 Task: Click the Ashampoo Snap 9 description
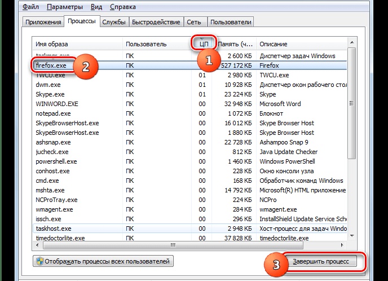(x=284, y=143)
